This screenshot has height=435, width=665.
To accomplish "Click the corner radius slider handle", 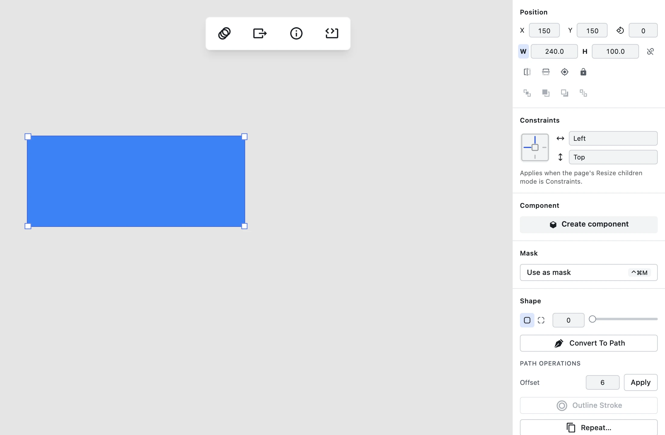I will 592,319.
